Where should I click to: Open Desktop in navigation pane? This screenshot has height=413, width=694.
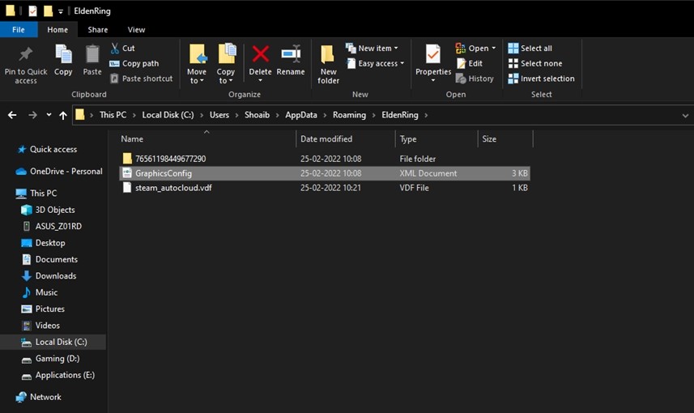44,243
